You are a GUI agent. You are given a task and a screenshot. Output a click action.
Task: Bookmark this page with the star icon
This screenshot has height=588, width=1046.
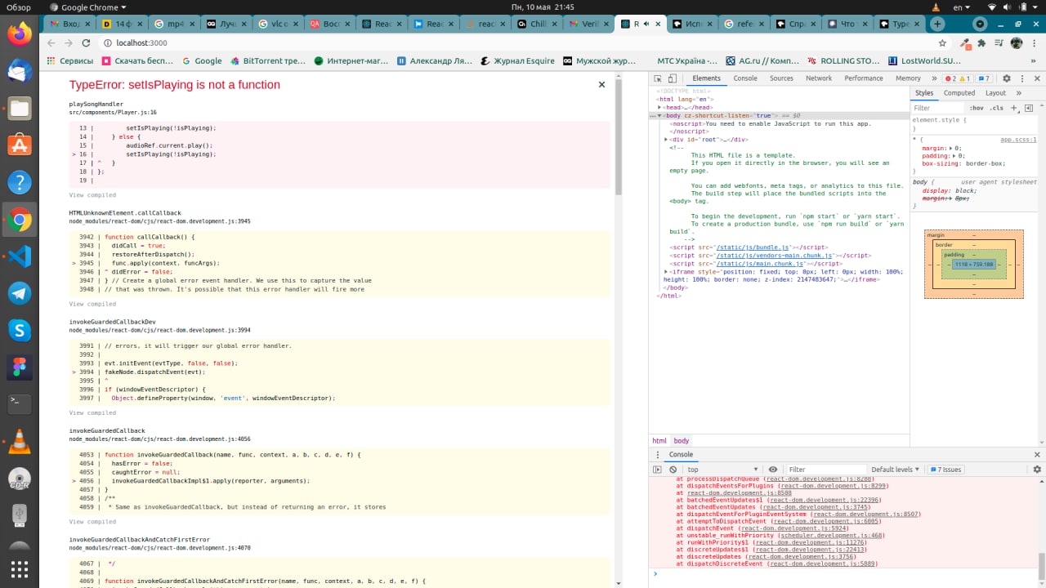(942, 43)
